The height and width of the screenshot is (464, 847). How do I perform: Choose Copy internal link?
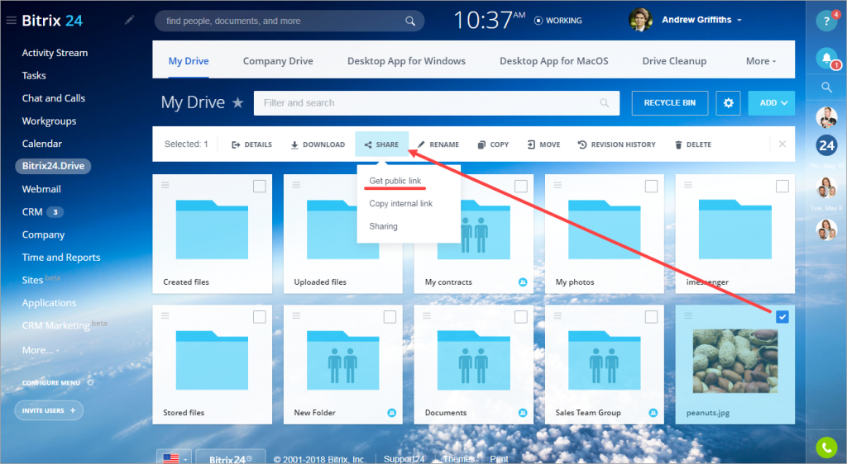tap(401, 203)
